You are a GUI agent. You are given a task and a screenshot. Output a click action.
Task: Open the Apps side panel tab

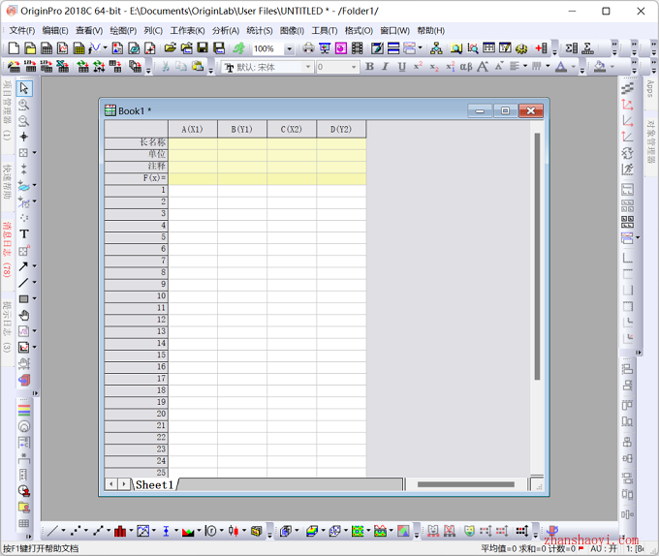pos(650,88)
